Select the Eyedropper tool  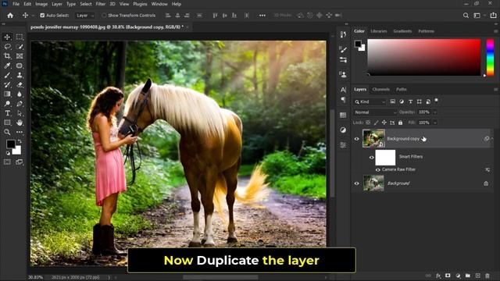(7, 66)
